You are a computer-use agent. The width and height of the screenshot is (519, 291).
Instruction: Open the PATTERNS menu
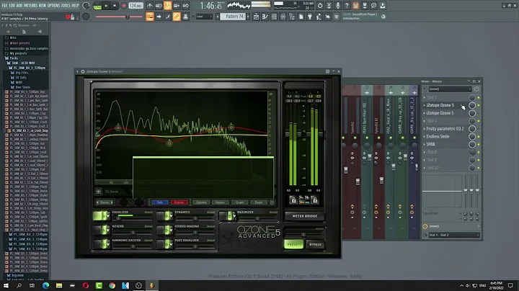pos(30,5)
